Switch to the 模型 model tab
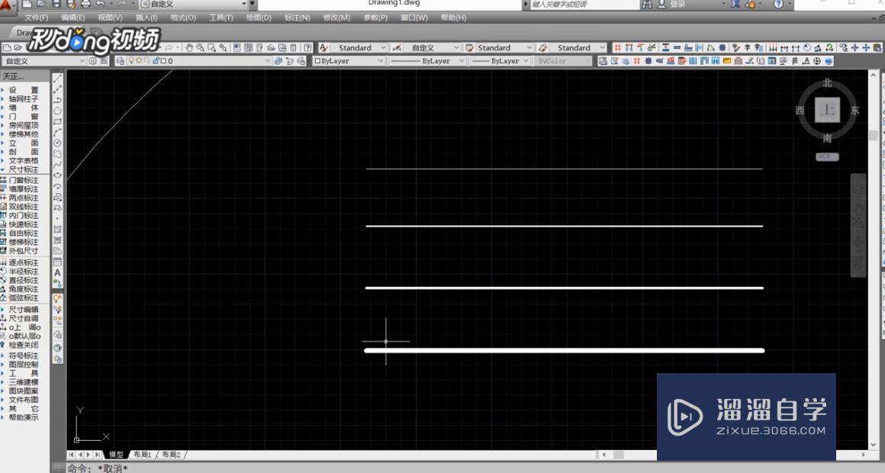885x473 pixels. point(116,455)
